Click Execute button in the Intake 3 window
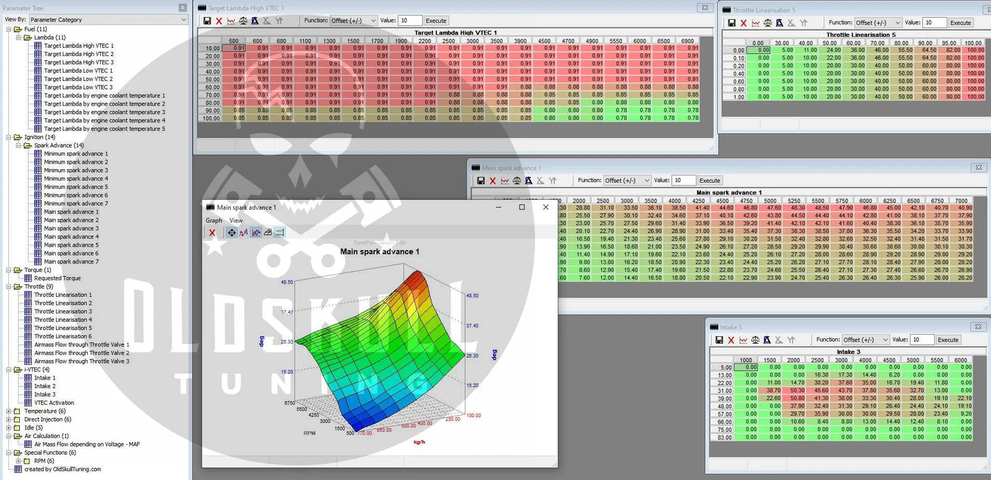This screenshot has height=480, width=991. click(948, 340)
